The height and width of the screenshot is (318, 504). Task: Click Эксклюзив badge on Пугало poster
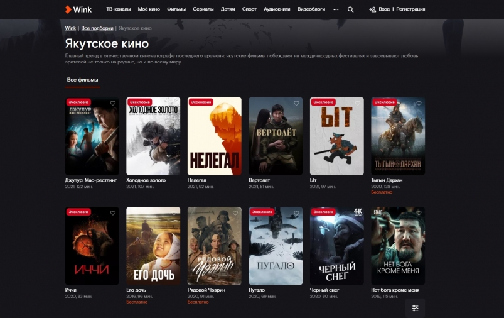point(262,212)
